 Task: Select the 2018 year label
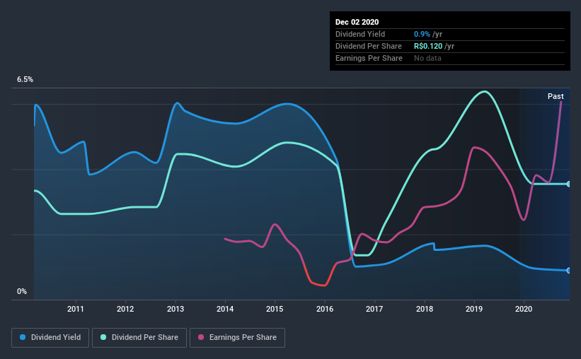point(425,309)
